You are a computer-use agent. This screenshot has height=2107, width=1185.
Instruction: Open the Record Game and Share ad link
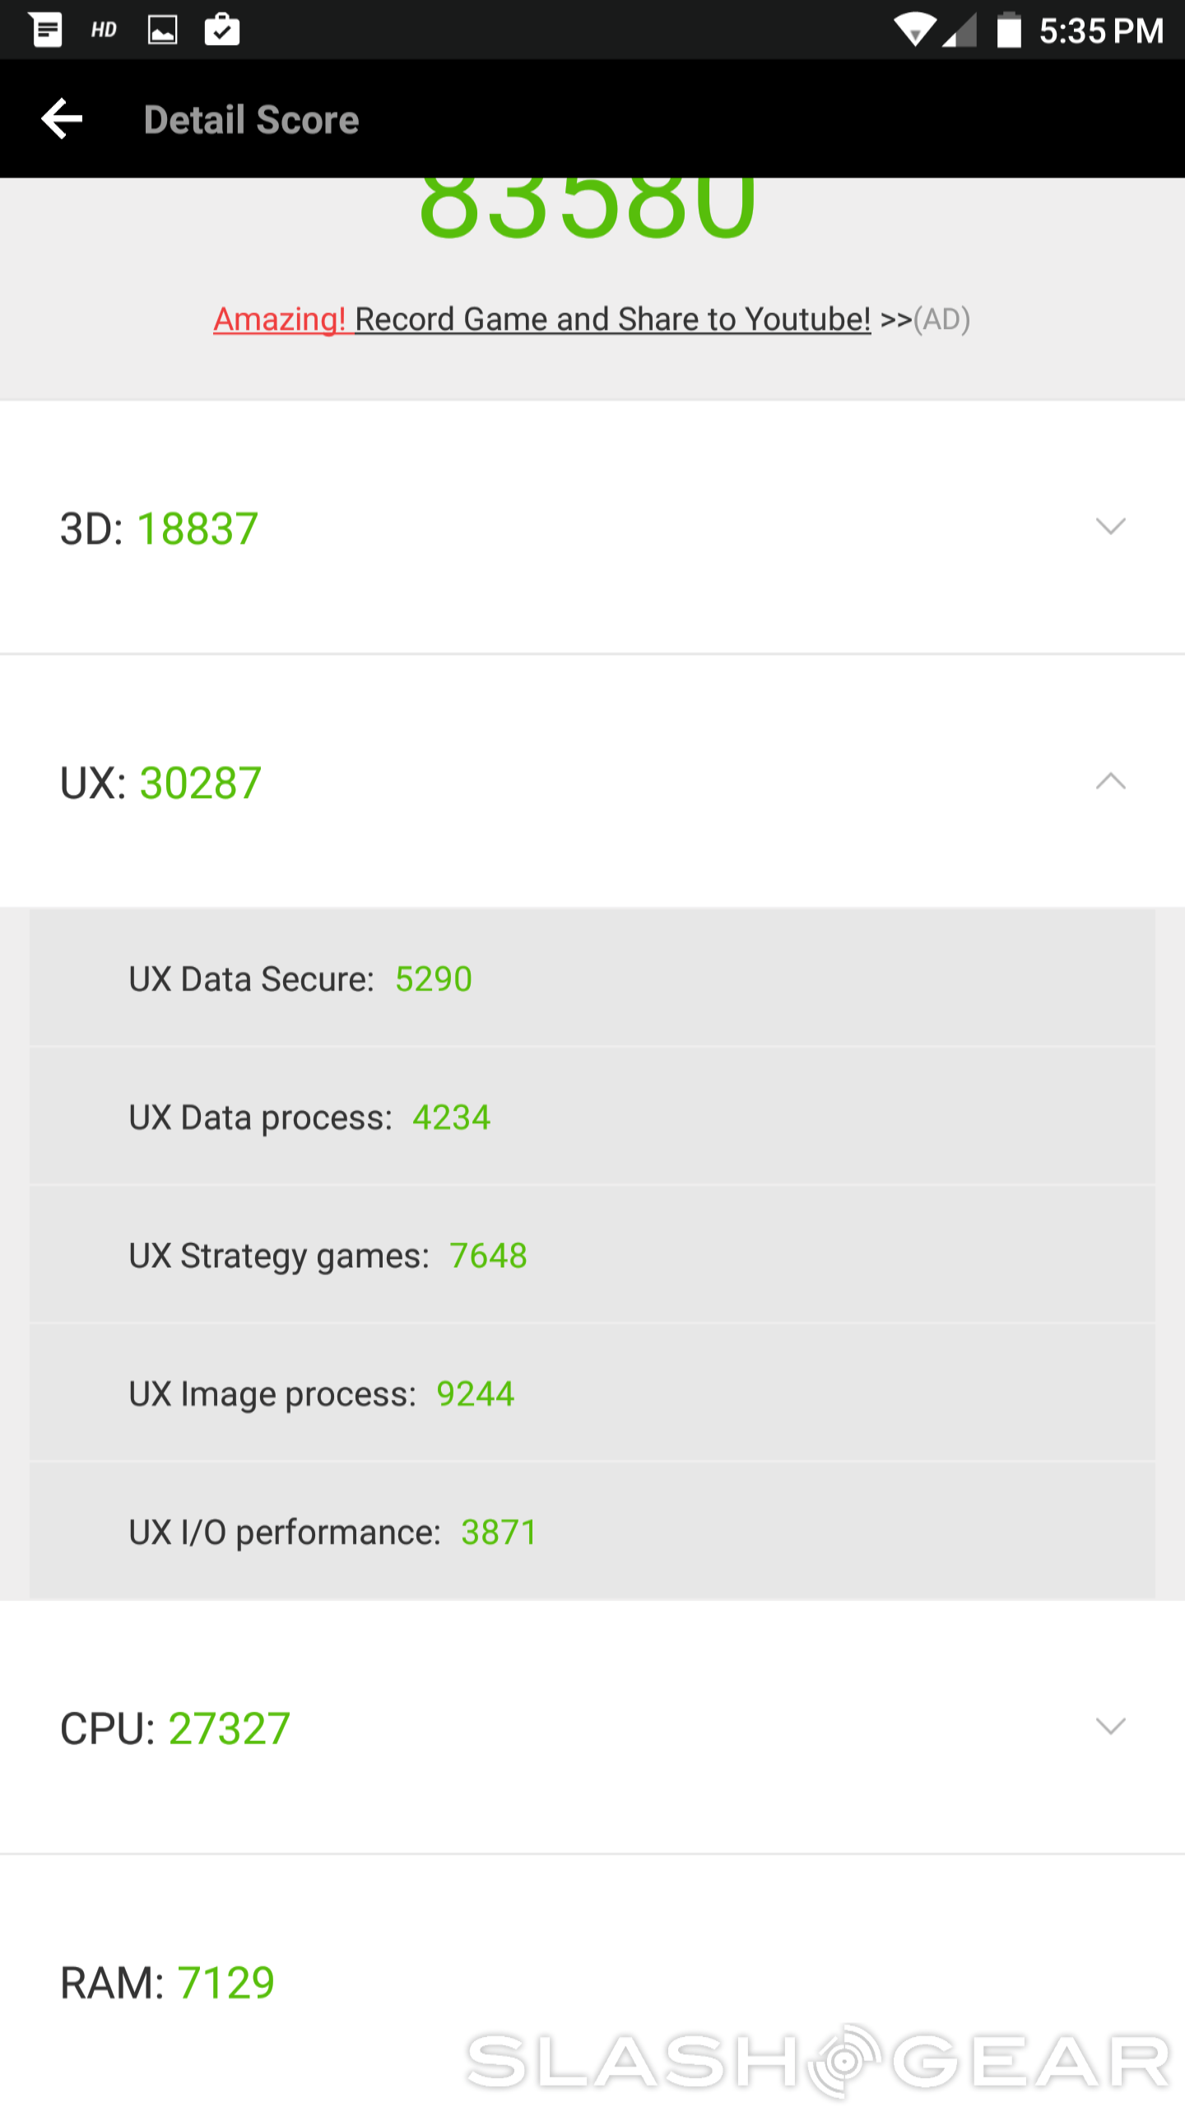click(612, 319)
